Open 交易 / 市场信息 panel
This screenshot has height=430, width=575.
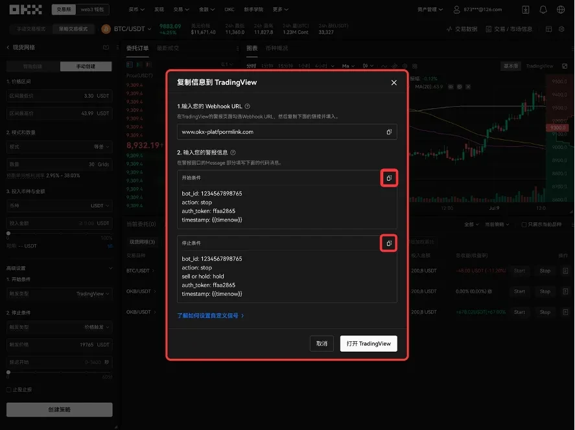[509, 29]
